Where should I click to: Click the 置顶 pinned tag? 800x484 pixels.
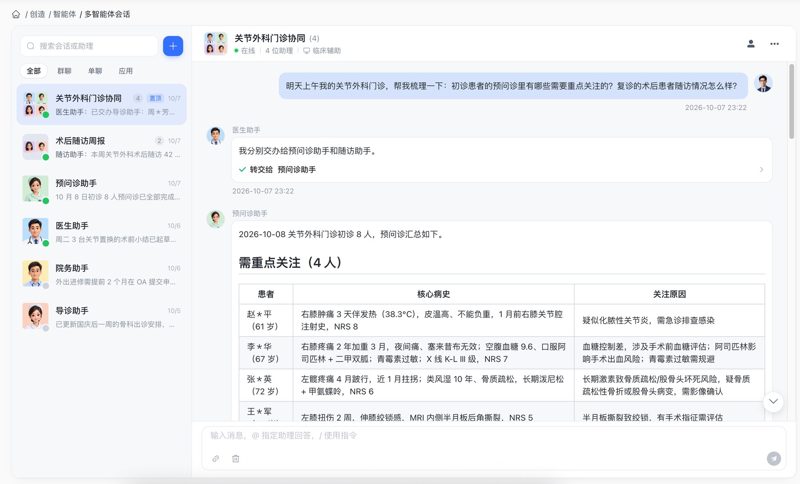(156, 98)
